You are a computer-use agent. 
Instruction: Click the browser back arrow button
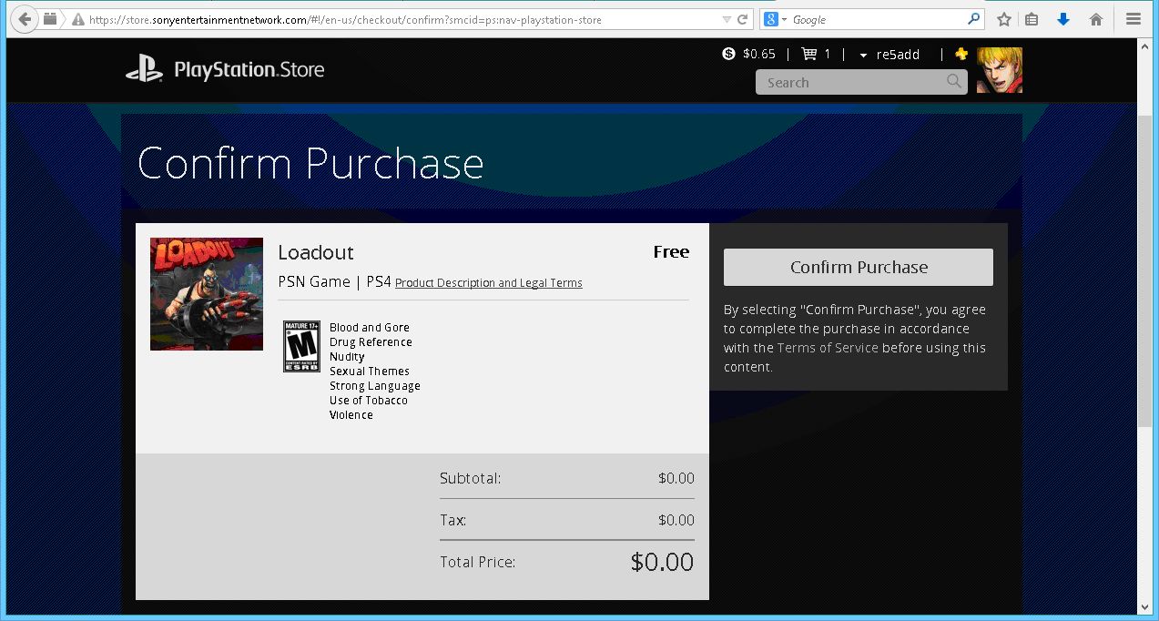click(x=24, y=19)
